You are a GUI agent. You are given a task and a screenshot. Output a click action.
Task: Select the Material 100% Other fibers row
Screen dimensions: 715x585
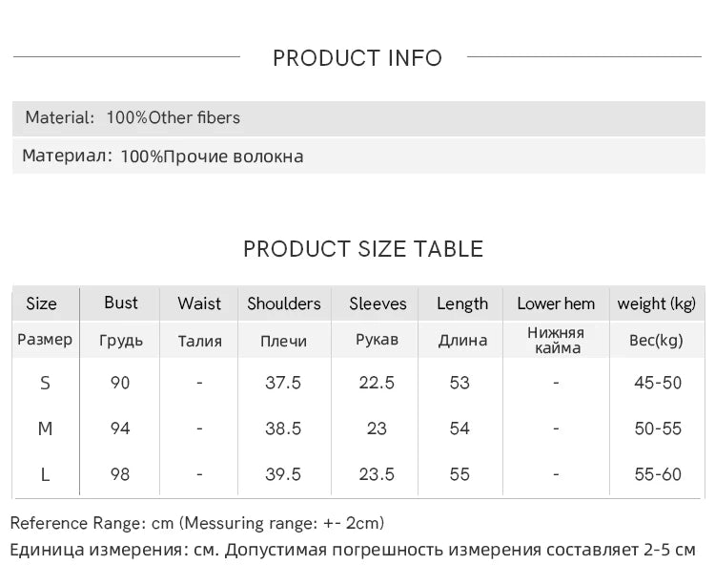point(358,118)
